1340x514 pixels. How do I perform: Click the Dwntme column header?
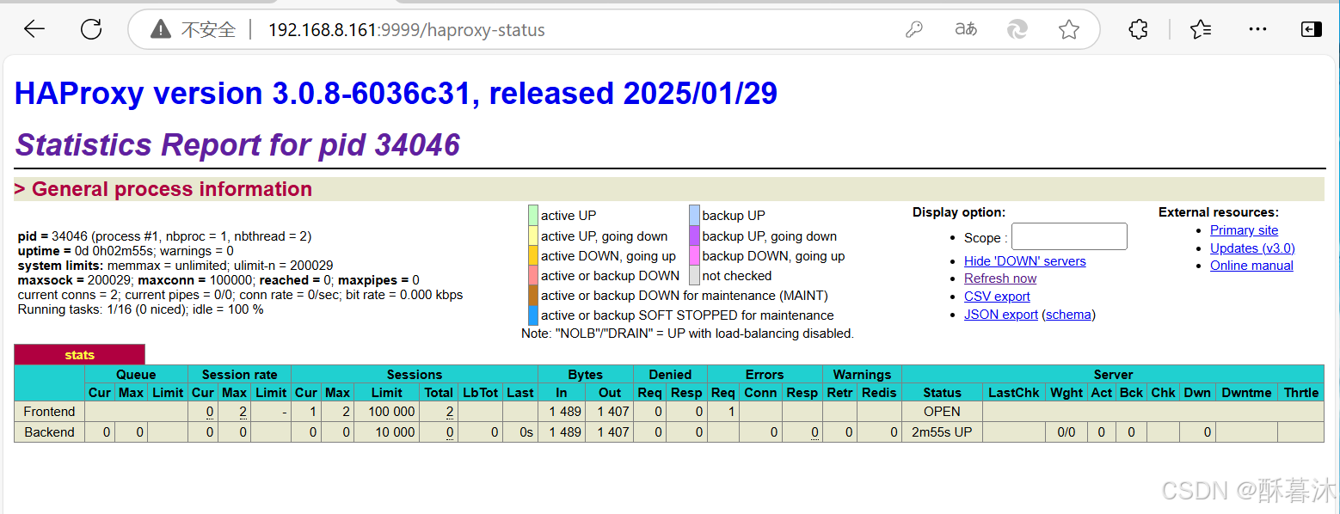click(1246, 393)
